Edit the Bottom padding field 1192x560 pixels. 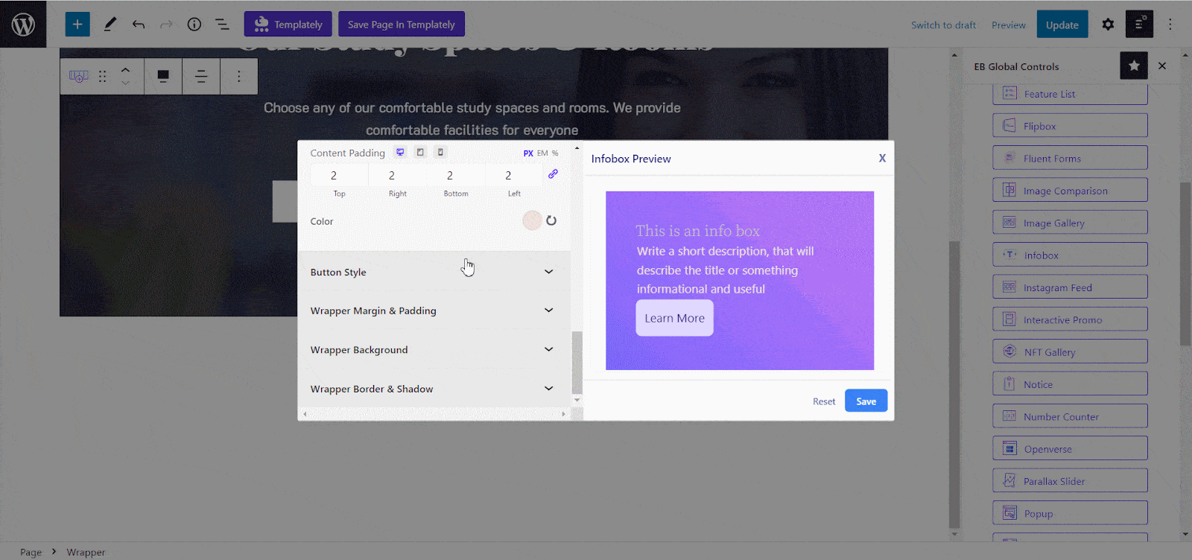click(x=455, y=176)
